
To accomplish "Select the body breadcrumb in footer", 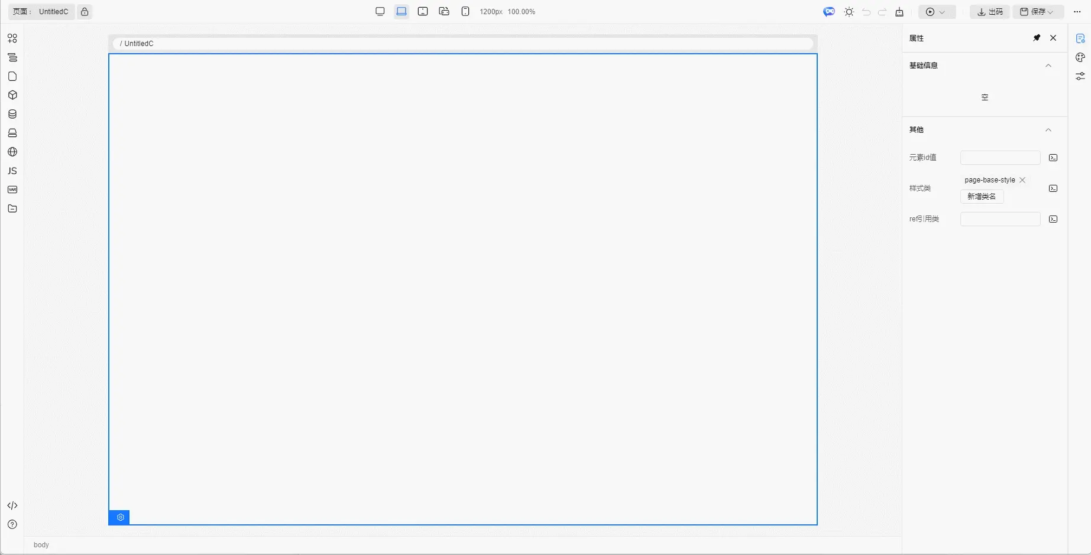I will (41, 545).
